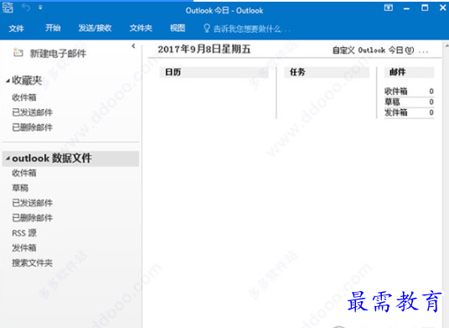
Task: Open 已删除邮件 under outlook 数据文件
Action: coord(33,218)
